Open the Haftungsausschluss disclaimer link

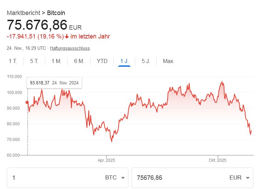[70, 48]
